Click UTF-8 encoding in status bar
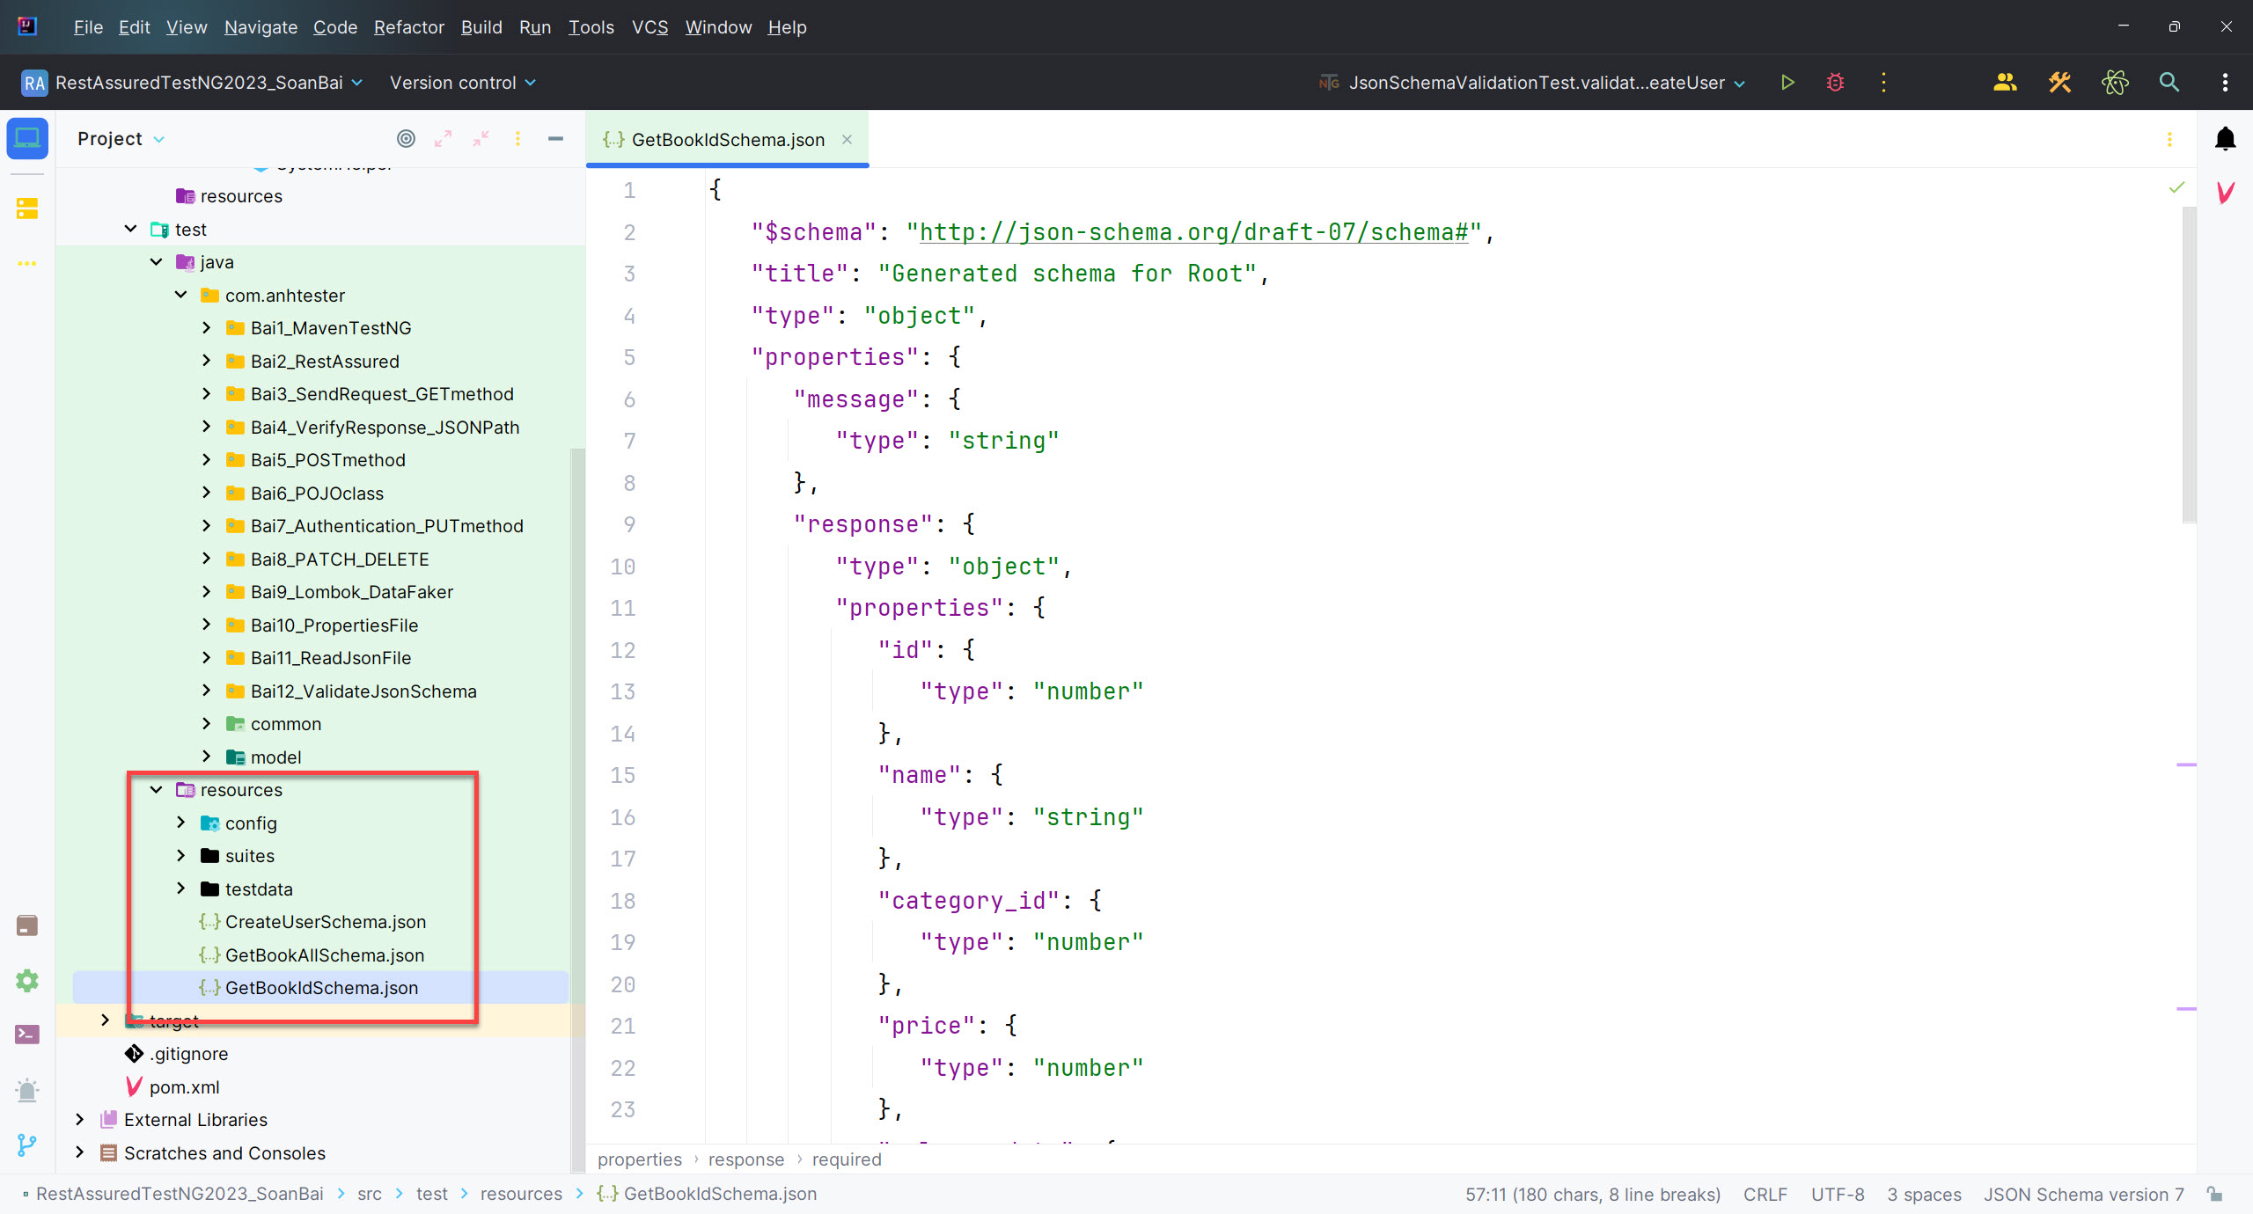Viewport: 2253px width, 1214px height. tap(1838, 1194)
